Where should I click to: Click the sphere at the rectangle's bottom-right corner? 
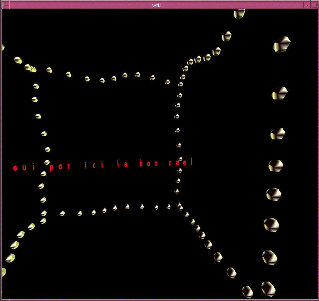tap(179, 205)
